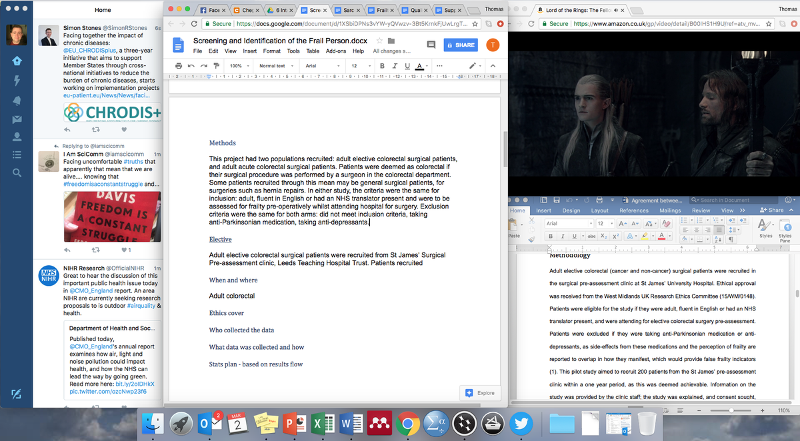Viewport: 800px width, 441px height.
Task: Click the Elective heading in the document
Action: click(x=220, y=239)
